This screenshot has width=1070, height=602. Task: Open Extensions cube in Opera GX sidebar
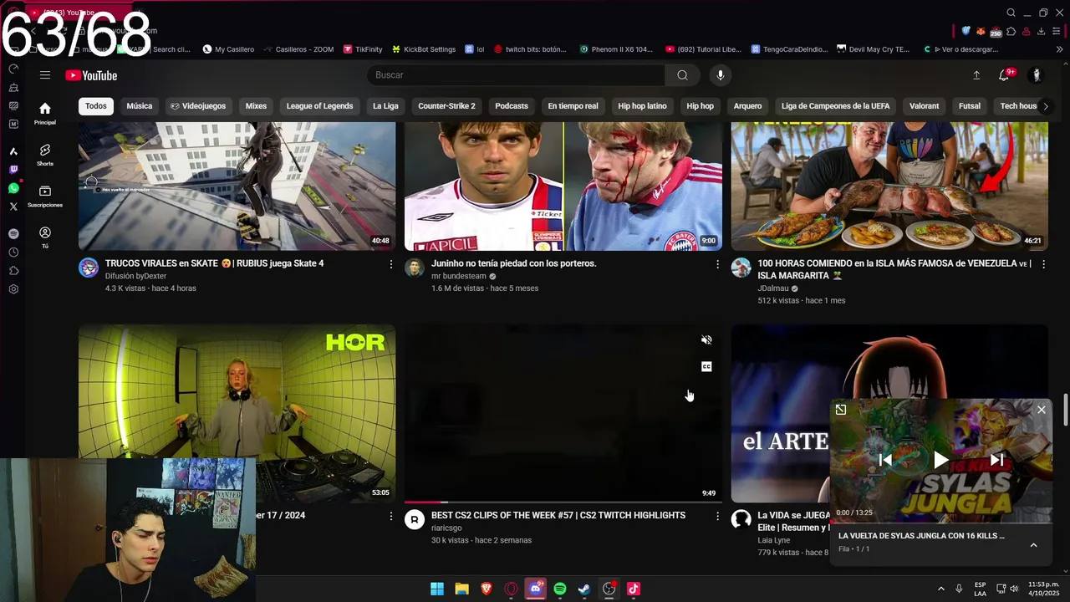[13, 271]
